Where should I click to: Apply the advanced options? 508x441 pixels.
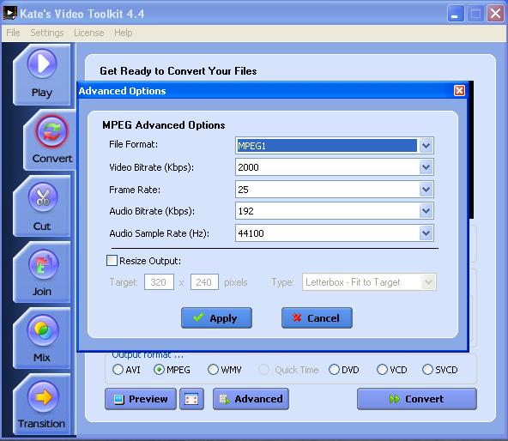216,317
